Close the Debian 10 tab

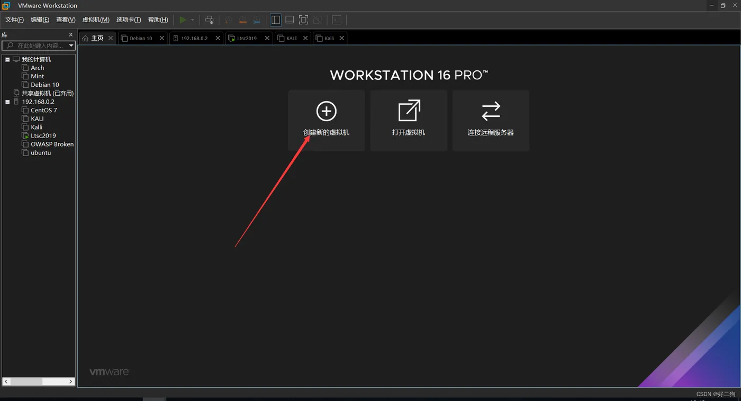[x=162, y=38]
